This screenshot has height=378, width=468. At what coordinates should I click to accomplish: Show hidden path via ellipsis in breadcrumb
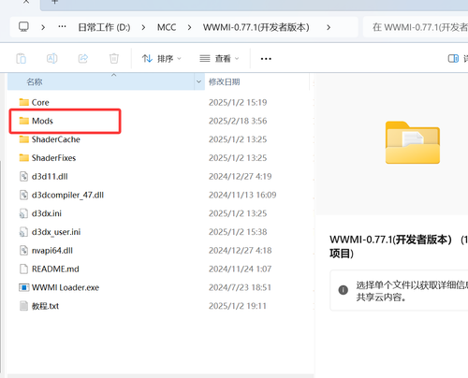tap(62, 27)
